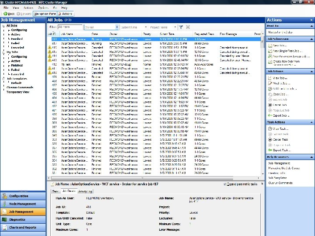Switch to the Activity Log tab

tap(85, 191)
